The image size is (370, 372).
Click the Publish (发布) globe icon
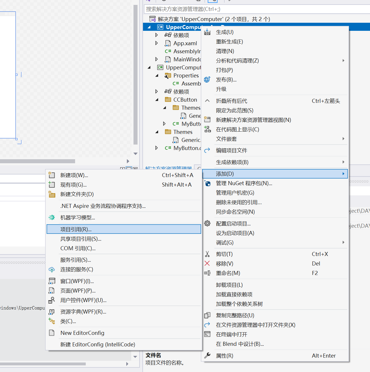pyautogui.click(x=207, y=79)
